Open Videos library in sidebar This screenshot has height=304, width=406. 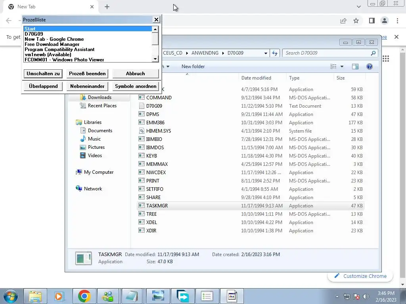95,155
